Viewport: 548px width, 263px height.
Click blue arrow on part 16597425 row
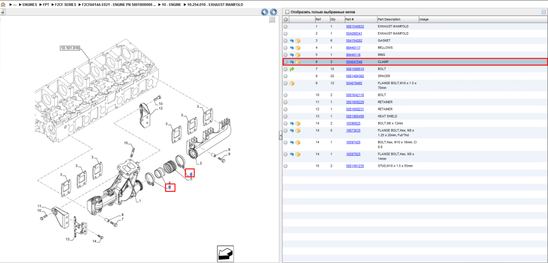tap(292, 142)
